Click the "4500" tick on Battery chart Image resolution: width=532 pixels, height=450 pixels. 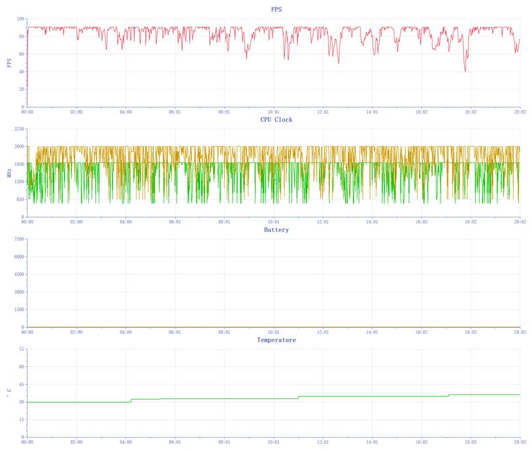pyautogui.click(x=20, y=274)
